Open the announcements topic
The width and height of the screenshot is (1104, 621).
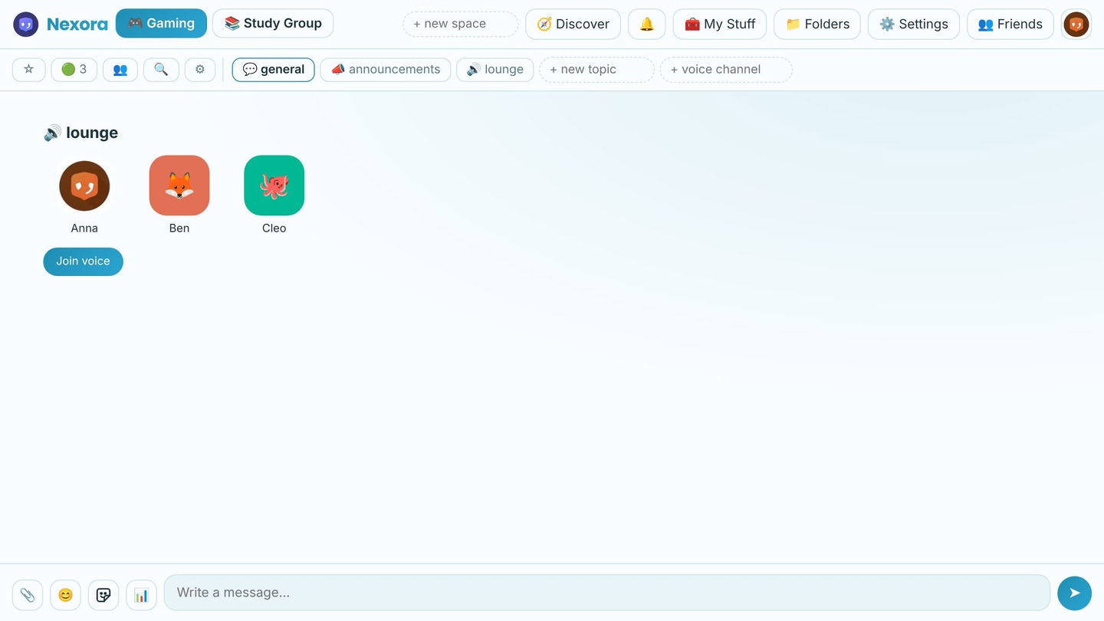[x=386, y=69]
